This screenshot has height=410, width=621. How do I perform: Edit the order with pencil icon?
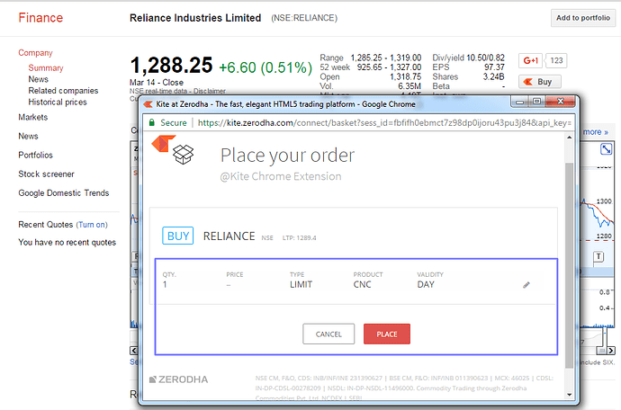click(526, 285)
